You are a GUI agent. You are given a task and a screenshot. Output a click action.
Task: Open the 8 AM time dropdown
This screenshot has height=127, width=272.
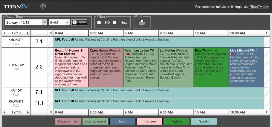(59, 22)
